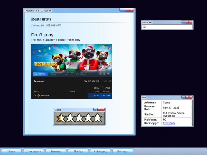Click the "Processes" title in the screenshot
Screen dimensions: 207x155
pyautogui.click(x=39, y=81)
